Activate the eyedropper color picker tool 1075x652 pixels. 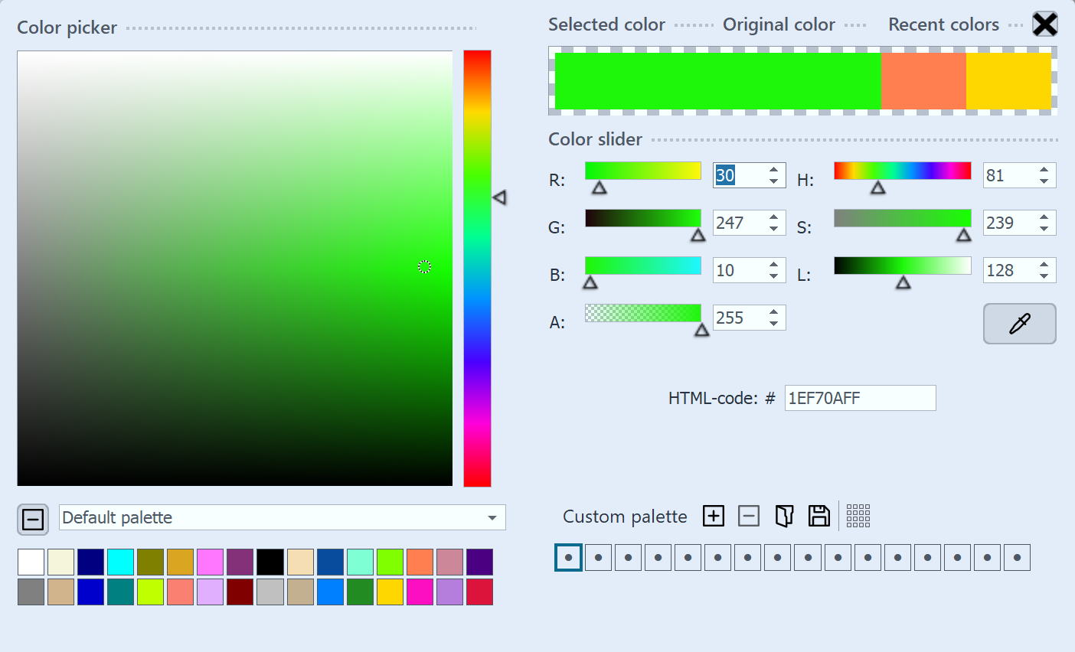tap(1019, 323)
